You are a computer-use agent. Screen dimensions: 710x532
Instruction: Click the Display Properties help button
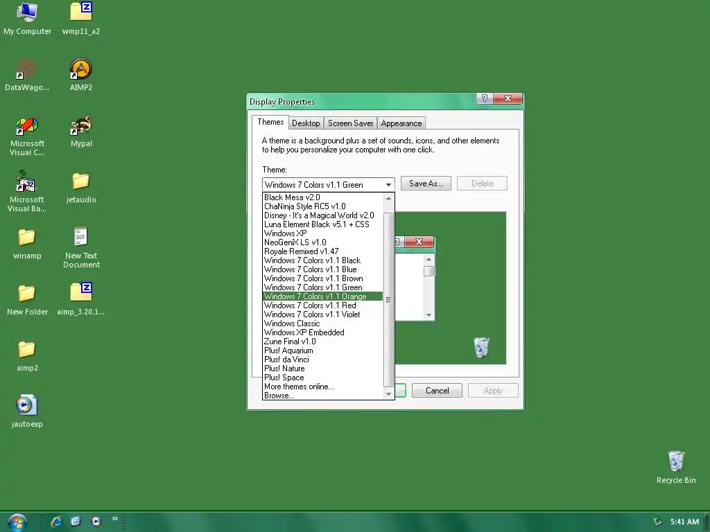(x=484, y=98)
